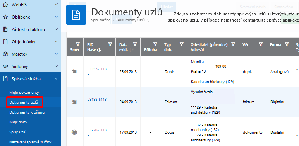The height and width of the screenshot is (146, 299).
Task: Click the Dokumenty uzlů breadcrumb
Action: [x=131, y=20]
